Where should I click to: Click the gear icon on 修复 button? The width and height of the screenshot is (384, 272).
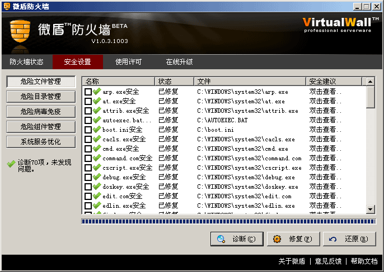click(277, 238)
